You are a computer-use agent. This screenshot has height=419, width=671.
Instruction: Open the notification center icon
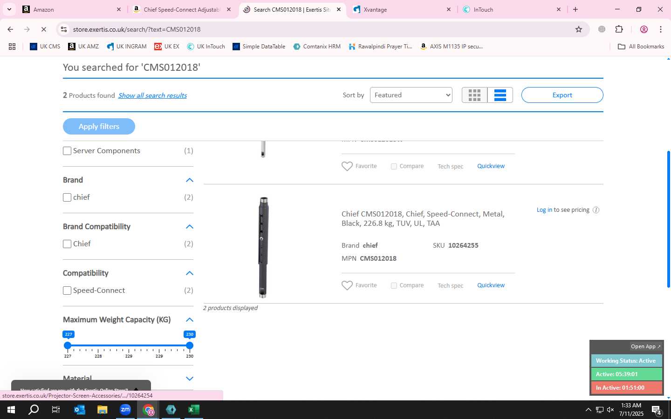click(x=657, y=410)
